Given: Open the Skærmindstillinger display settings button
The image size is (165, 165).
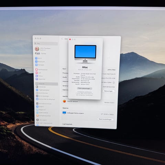Looking at the screenshot, I should 106,119.
